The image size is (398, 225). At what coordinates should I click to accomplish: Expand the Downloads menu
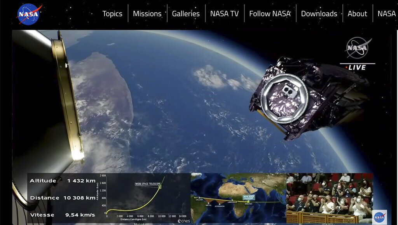319,14
